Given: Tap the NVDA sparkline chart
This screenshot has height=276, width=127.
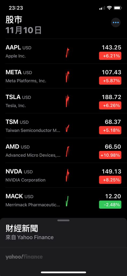Looking at the screenshot, I should click(68, 175).
